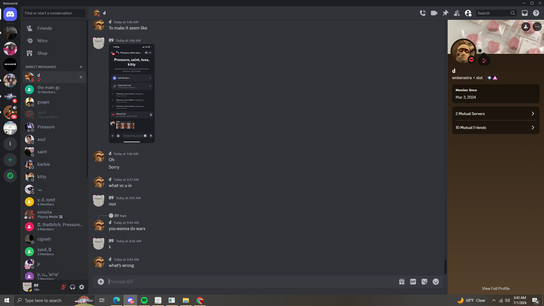Open the Inbox
The height and width of the screenshot is (306, 544).
pyautogui.click(x=525, y=13)
